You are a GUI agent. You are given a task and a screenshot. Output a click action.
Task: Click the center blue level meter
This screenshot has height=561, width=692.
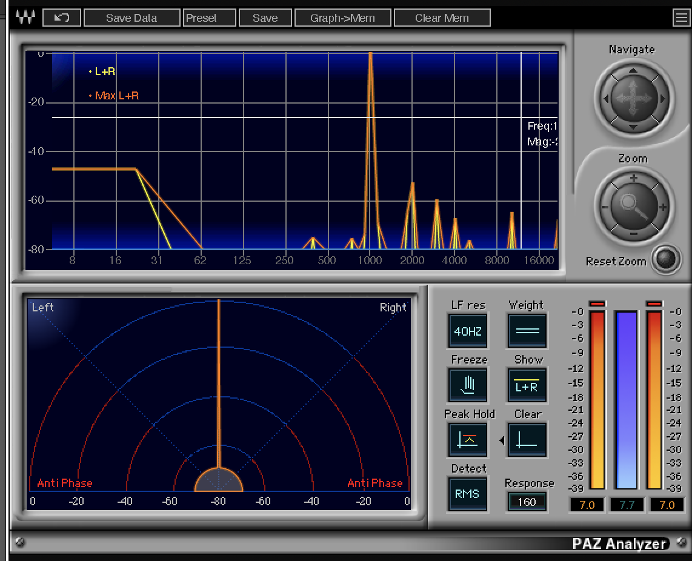(627, 400)
